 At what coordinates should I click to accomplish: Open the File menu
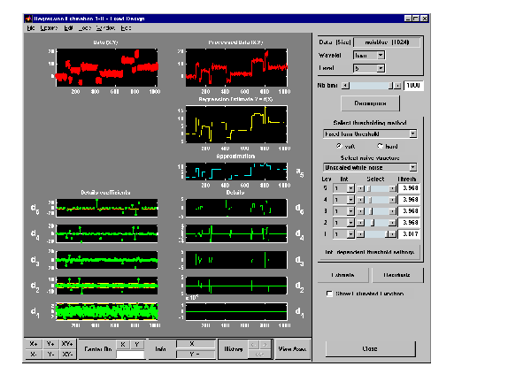30,28
